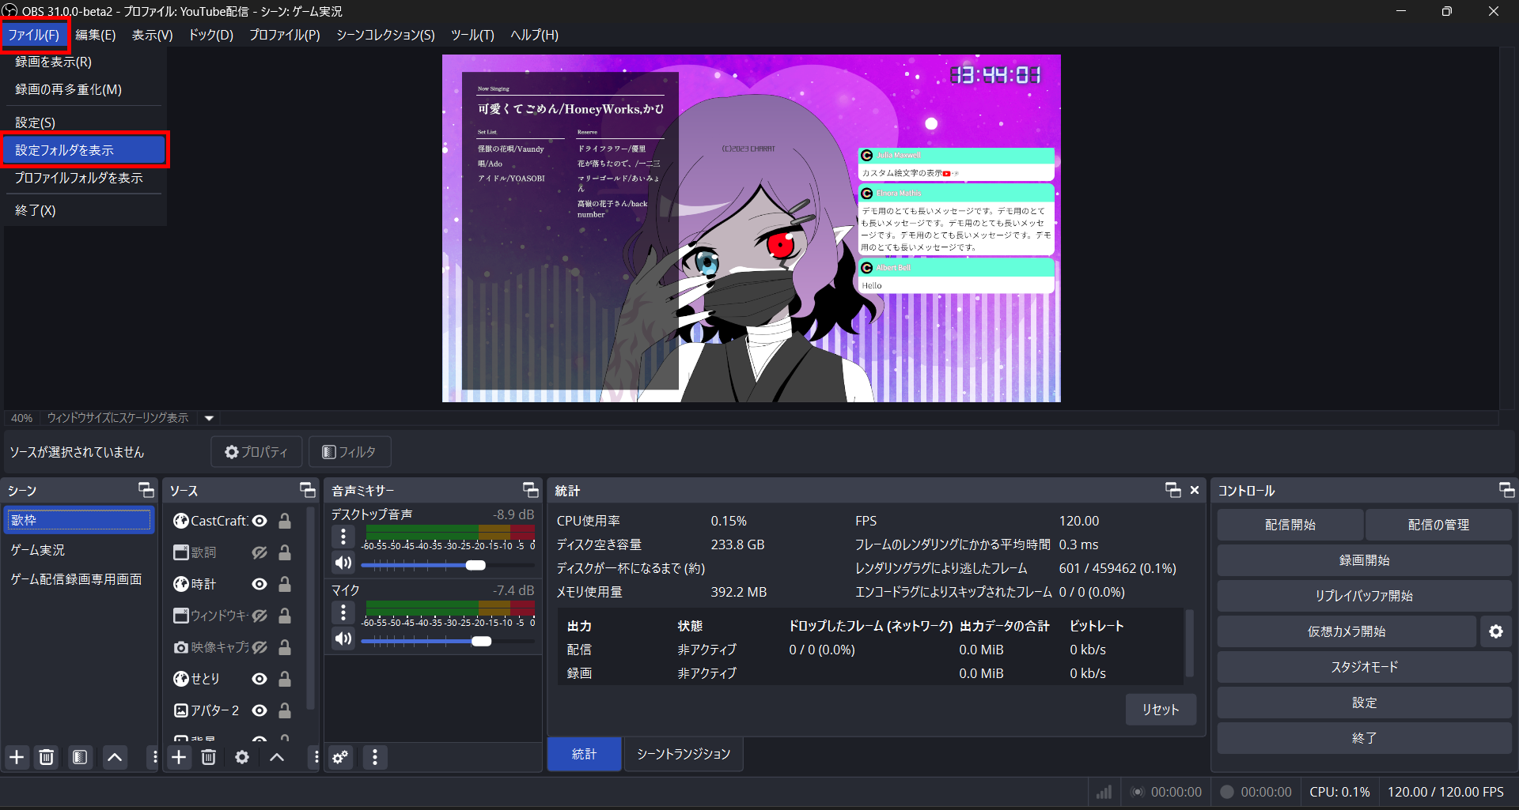
Task: Hide the アバター2 source
Action: coord(259,710)
